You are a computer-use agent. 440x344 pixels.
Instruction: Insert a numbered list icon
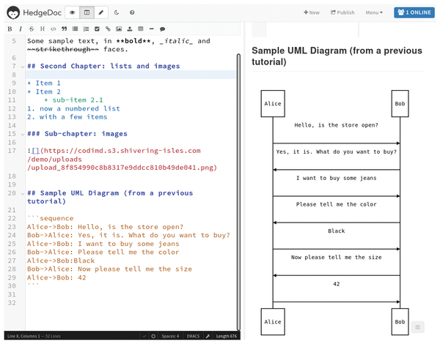(x=86, y=29)
